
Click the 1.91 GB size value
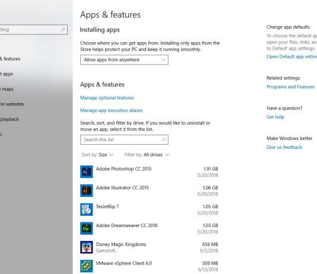coord(211,169)
